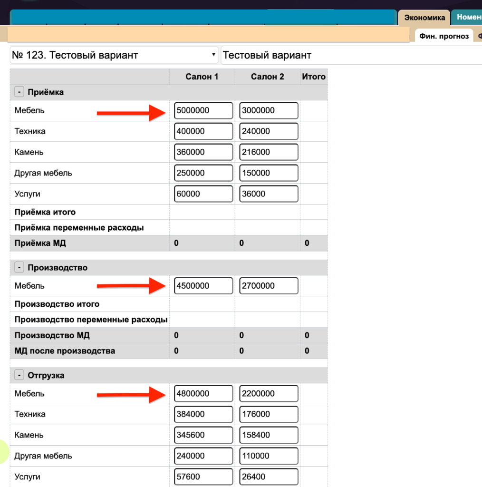Image resolution: width=482 pixels, height=487 pixels.
Task: Click Отгрузка Камень field in Салон 1
Action: [203, 435]
